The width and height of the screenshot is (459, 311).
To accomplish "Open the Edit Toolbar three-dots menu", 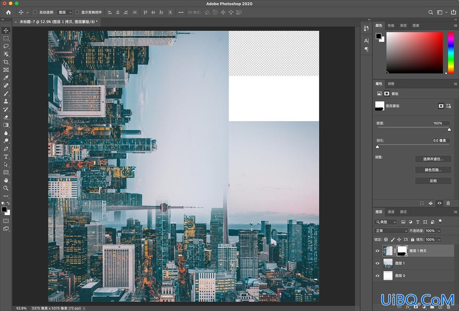I will click(x=6, y=196).
